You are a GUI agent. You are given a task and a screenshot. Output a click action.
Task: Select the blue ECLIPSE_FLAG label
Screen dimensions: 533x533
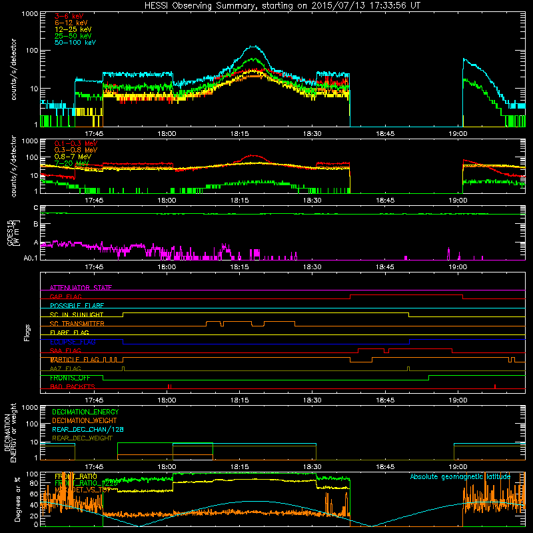(73, 342)
